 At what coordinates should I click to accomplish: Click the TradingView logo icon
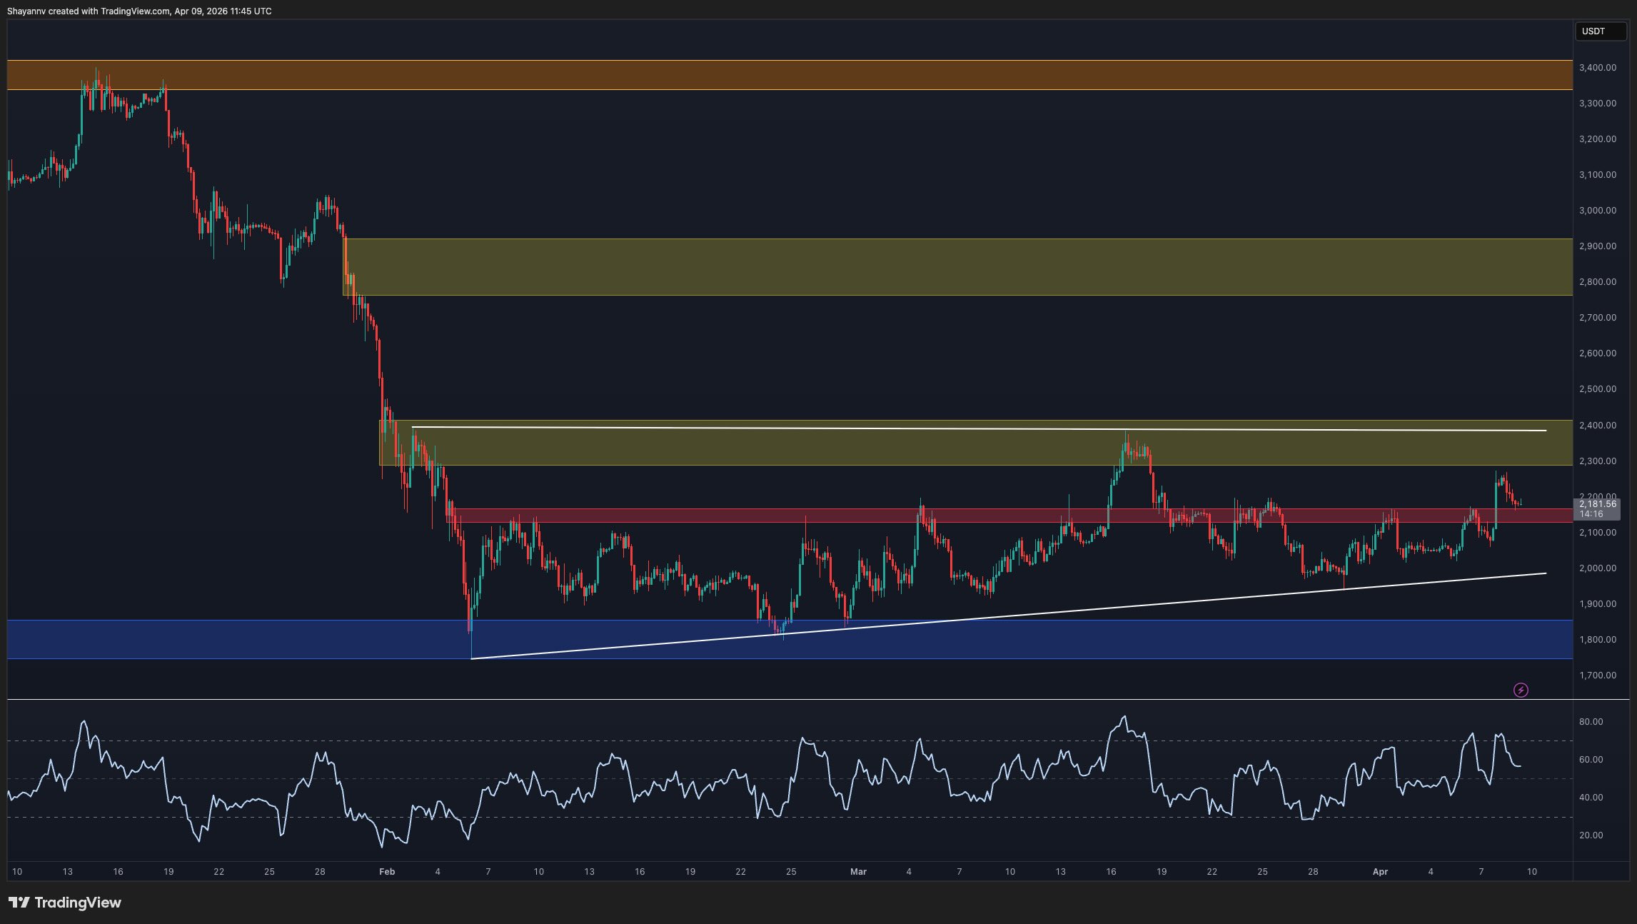[x=19, y=903]
